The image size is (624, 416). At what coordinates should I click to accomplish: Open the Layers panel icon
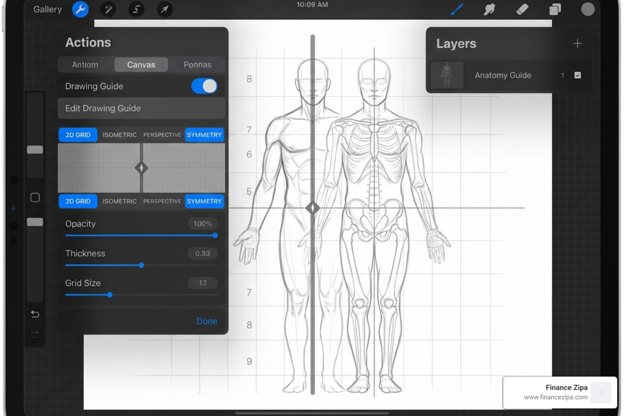(x=555, y=9)
